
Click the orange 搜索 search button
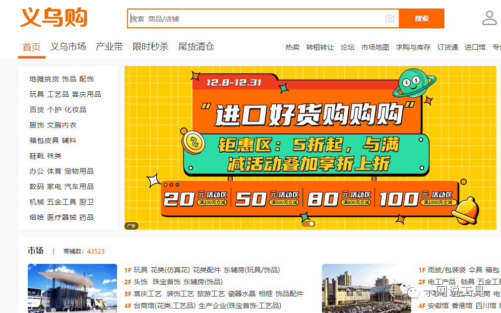(x=421, y=18)
